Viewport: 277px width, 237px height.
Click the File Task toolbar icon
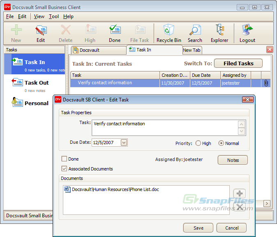pos(140,33)
